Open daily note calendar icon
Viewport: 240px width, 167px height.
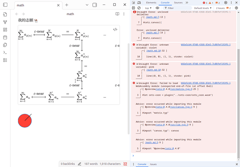5,37
